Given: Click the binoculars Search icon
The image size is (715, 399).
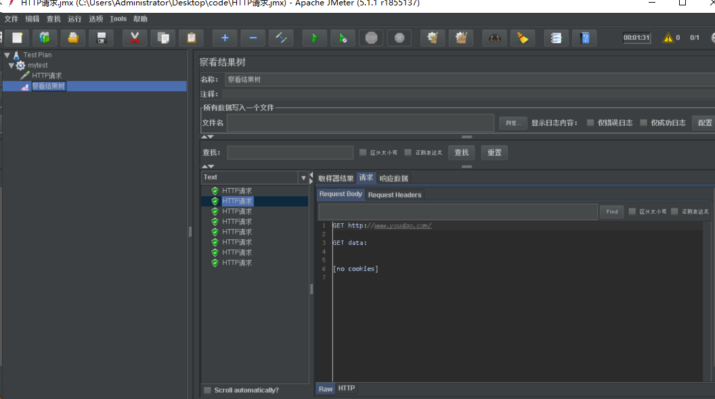Looking at the screenshot, I should tap(495, 38).
